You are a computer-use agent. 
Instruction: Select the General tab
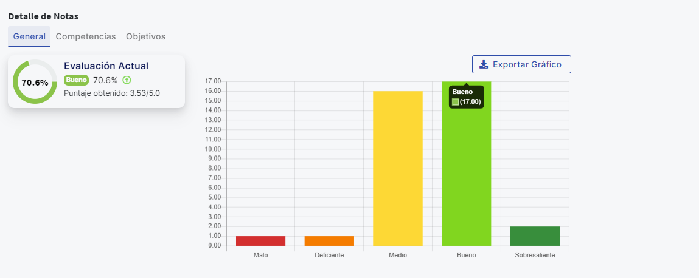[x=29, y=36]
